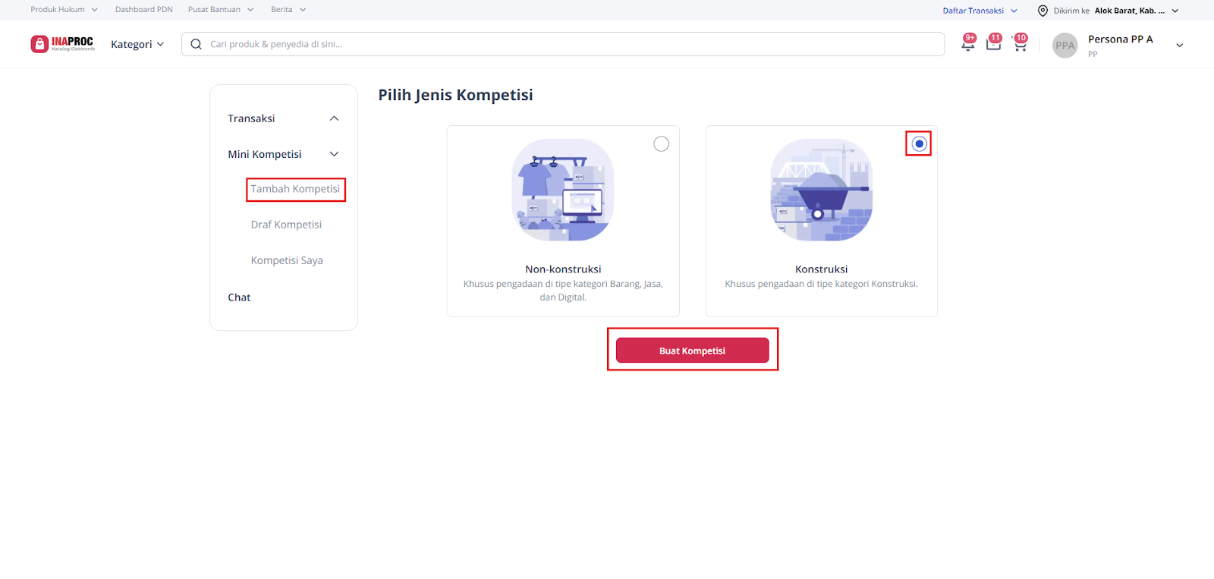Click the PPA profile avatar
1214x579 pixels.
tap(1065, 46)
